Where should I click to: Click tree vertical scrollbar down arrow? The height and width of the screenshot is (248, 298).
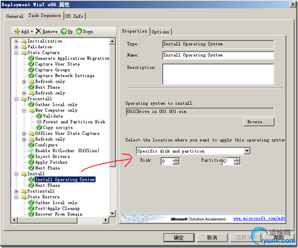tap(113, 213)
